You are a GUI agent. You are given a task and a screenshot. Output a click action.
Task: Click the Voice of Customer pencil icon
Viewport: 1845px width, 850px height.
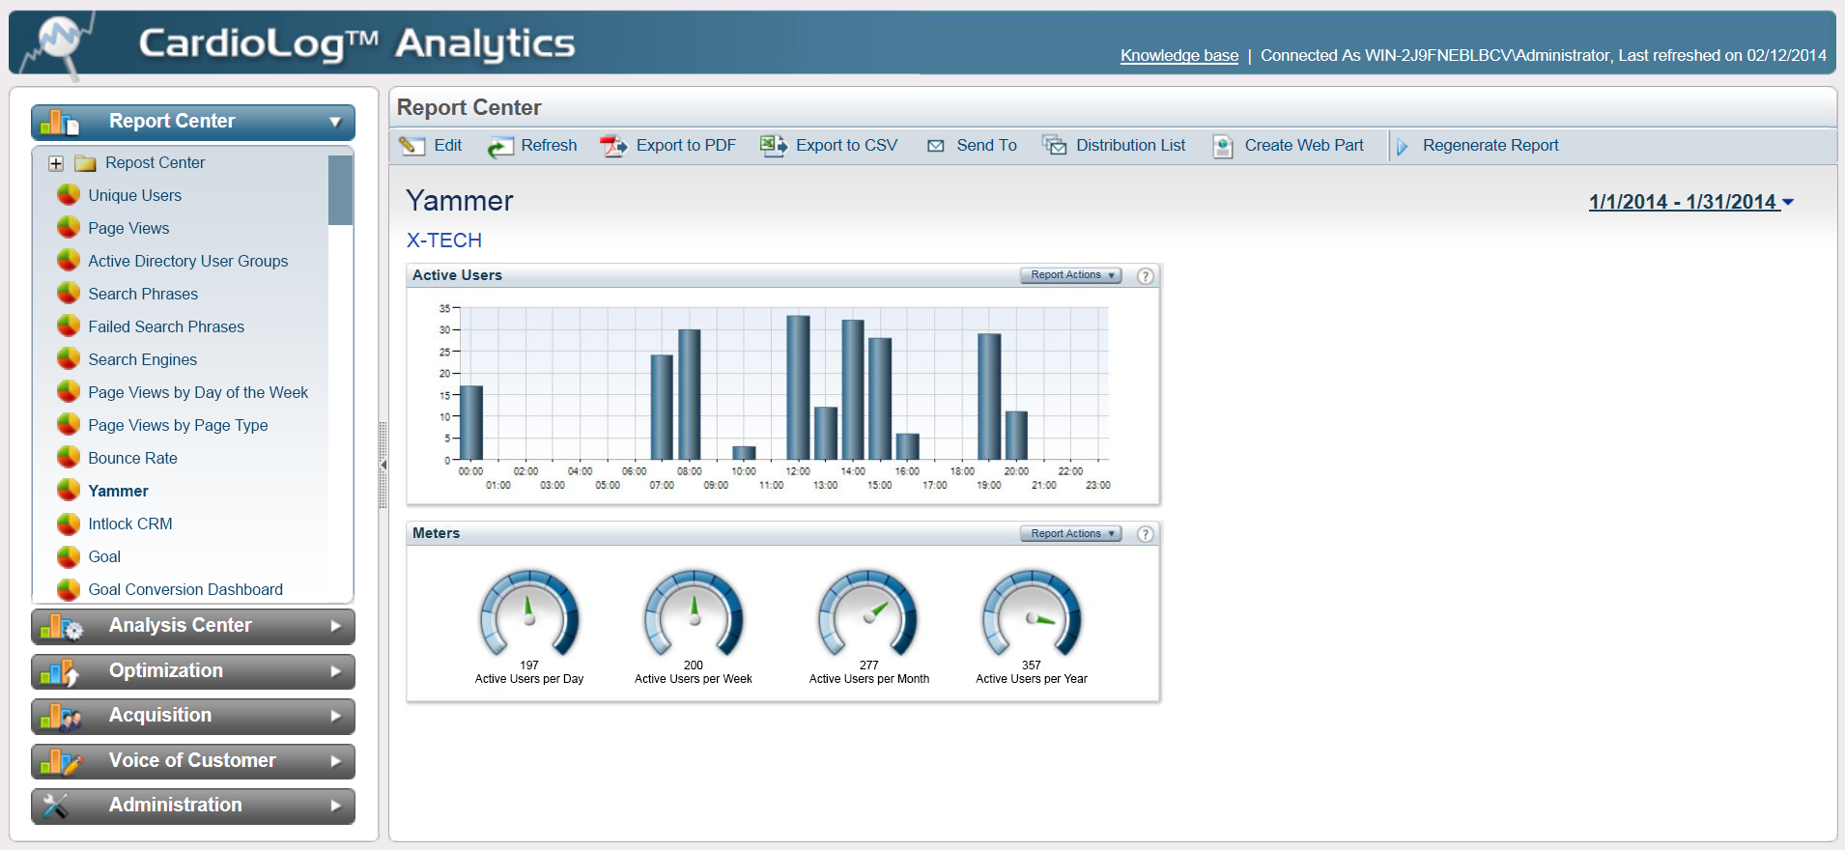[61, 762]
